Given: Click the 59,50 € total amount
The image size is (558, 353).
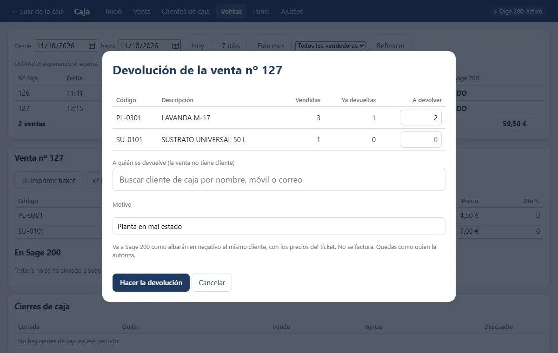Looking at the screenshot, I should pos(515,124).
